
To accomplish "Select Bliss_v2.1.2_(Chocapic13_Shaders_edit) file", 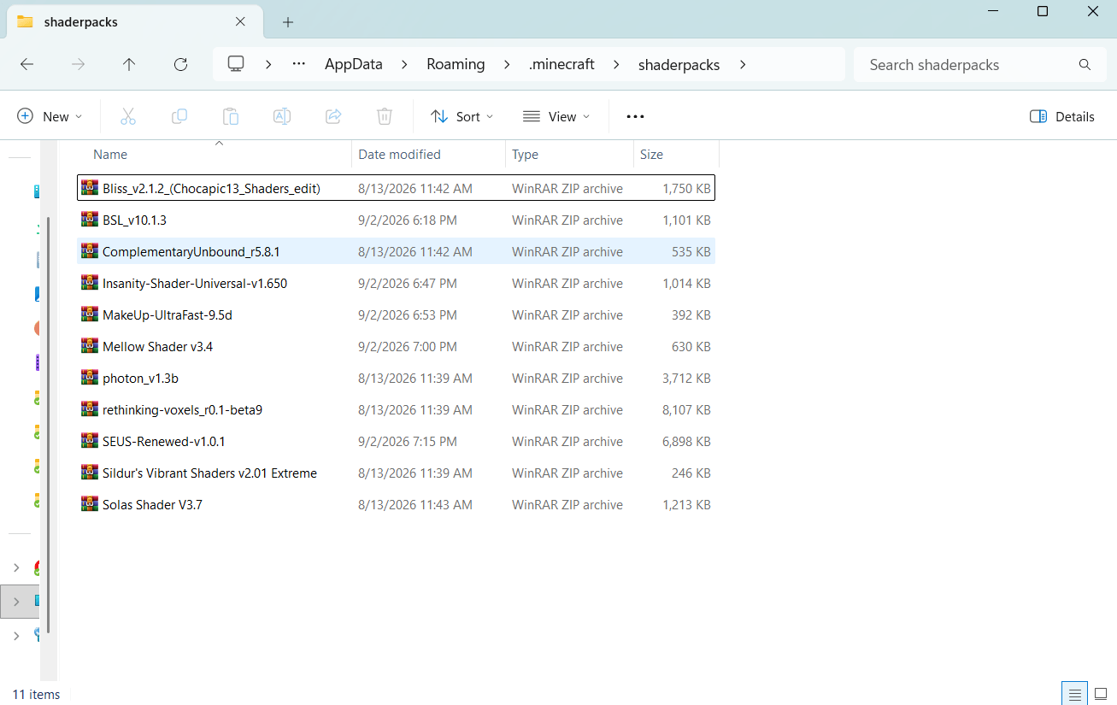I will [x=396, y=188].
